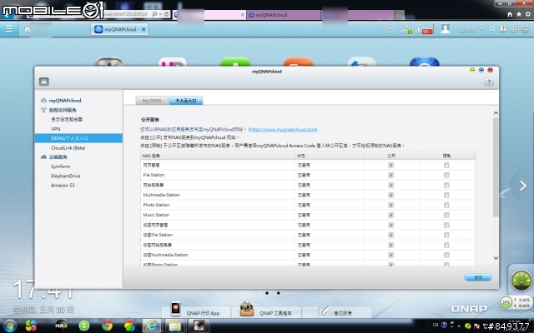Go to the next desktop page arrow

point(523,186)
